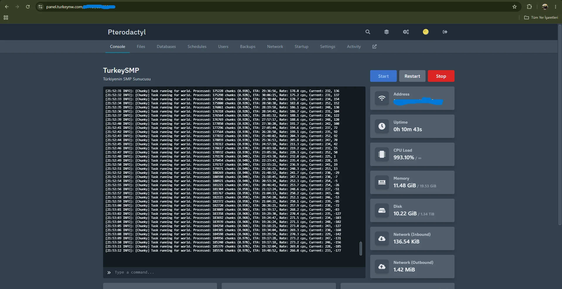This screenshot has width=562, height=289.
Task: Open the apps grid in bookmarks bar
Action: pyautogui.click(x=6, y=18)
